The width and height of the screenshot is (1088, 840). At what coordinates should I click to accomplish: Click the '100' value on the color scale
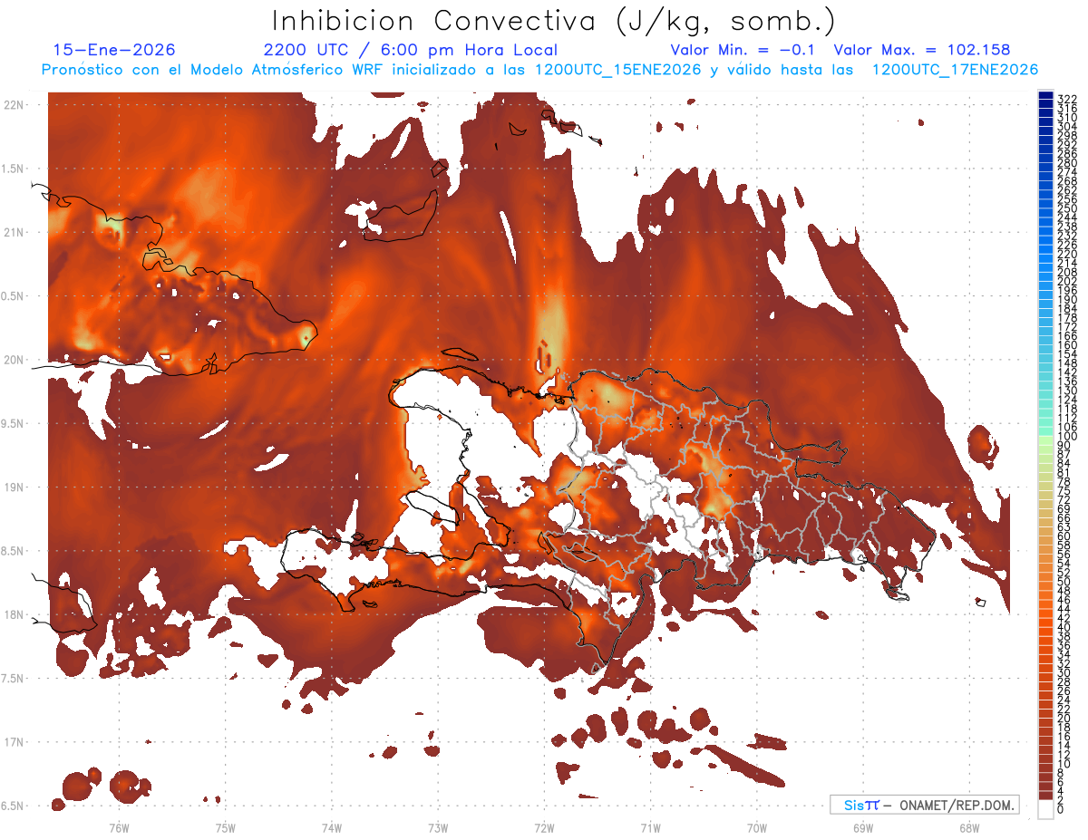(1066, 437)
